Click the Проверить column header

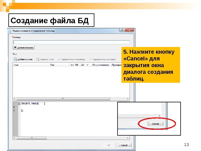(x=116, y=65)
